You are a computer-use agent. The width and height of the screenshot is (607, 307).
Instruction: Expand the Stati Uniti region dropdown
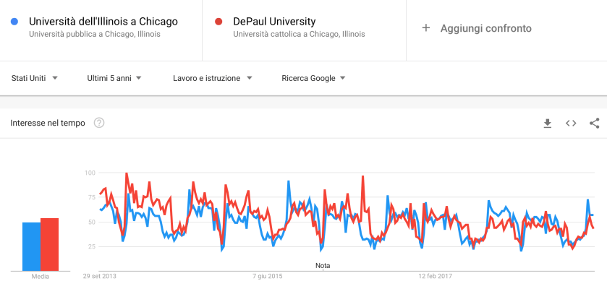point(34,78)
